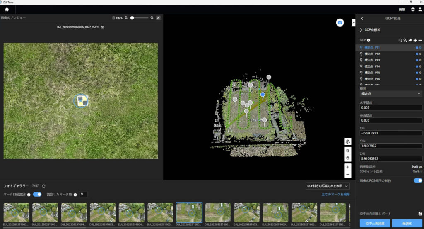
Task: Open settings via the gear icon
Action: (x=412, y=9)
